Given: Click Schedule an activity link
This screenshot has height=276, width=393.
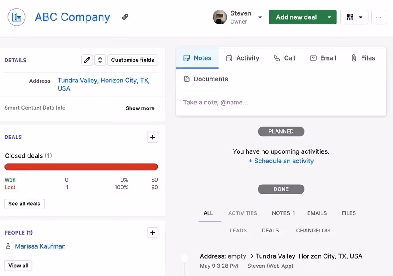Looking at the screenshot, I should click(281, 161).
